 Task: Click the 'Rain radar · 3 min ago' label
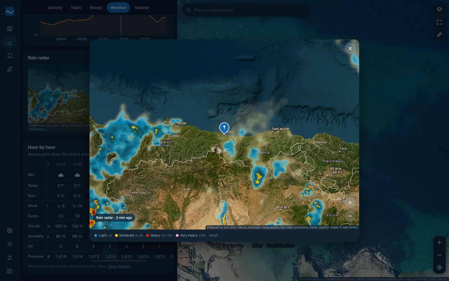tap(114, 218)
